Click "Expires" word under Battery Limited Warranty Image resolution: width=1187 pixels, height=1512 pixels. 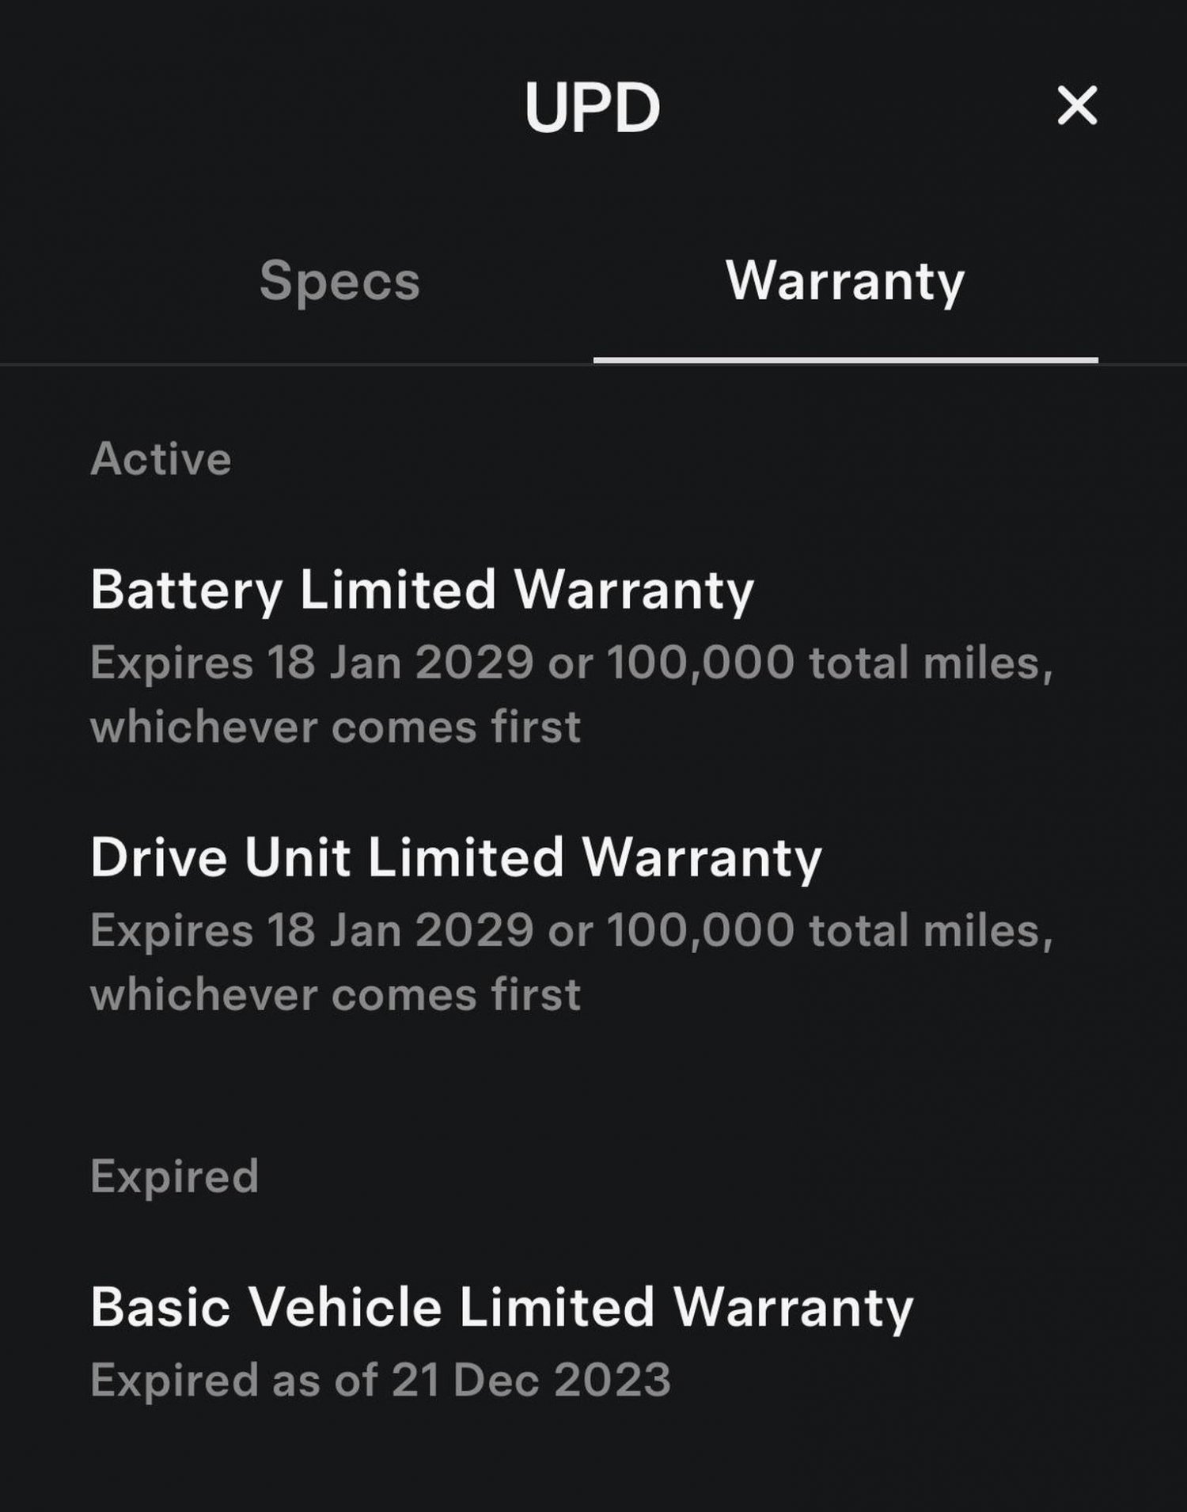point(171,662)
